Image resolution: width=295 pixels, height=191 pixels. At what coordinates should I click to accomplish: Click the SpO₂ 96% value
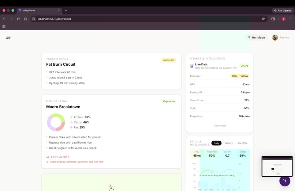pos(247,108)
